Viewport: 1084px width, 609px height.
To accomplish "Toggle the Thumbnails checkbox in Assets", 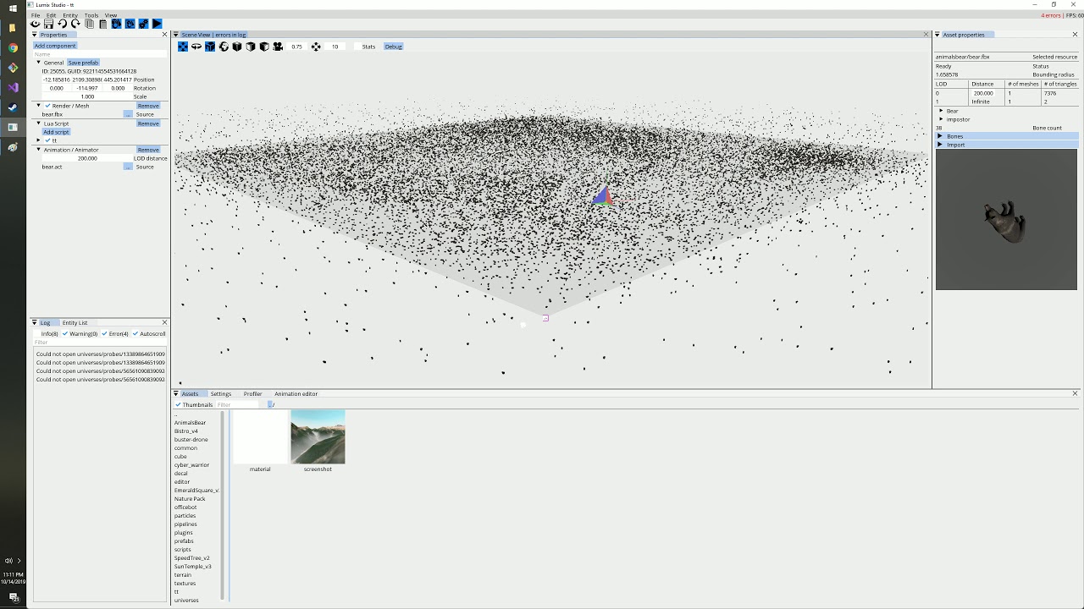I will coord(178,404).
